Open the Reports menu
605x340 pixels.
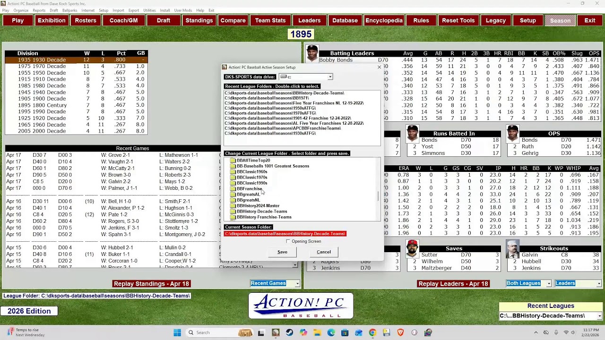pyautogui.click(x=39, y=10)
